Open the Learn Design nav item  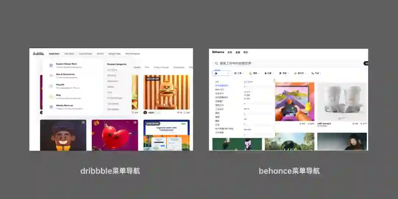85,54
